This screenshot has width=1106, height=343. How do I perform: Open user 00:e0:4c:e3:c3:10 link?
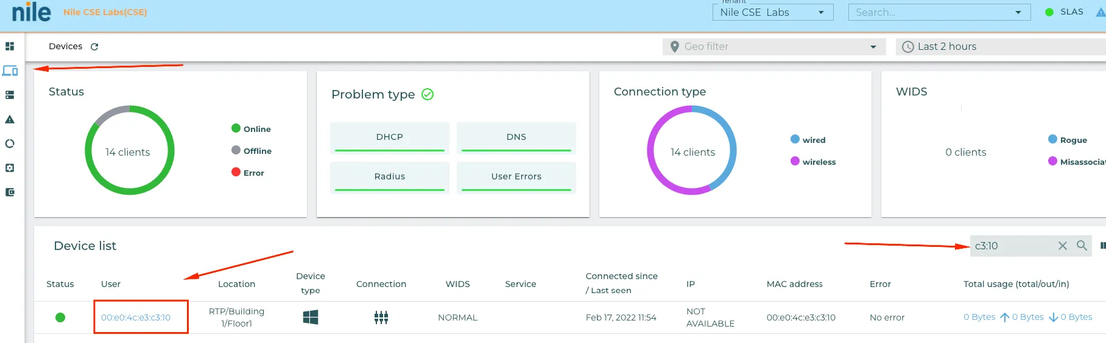136,317
